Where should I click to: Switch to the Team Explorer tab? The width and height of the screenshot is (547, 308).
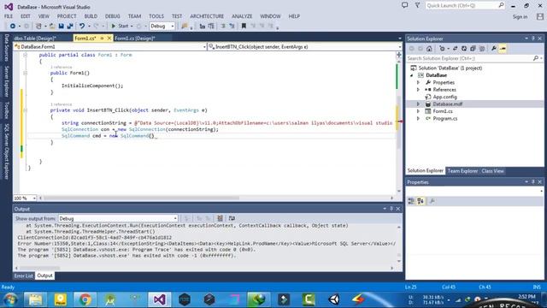tap(462, 171)
